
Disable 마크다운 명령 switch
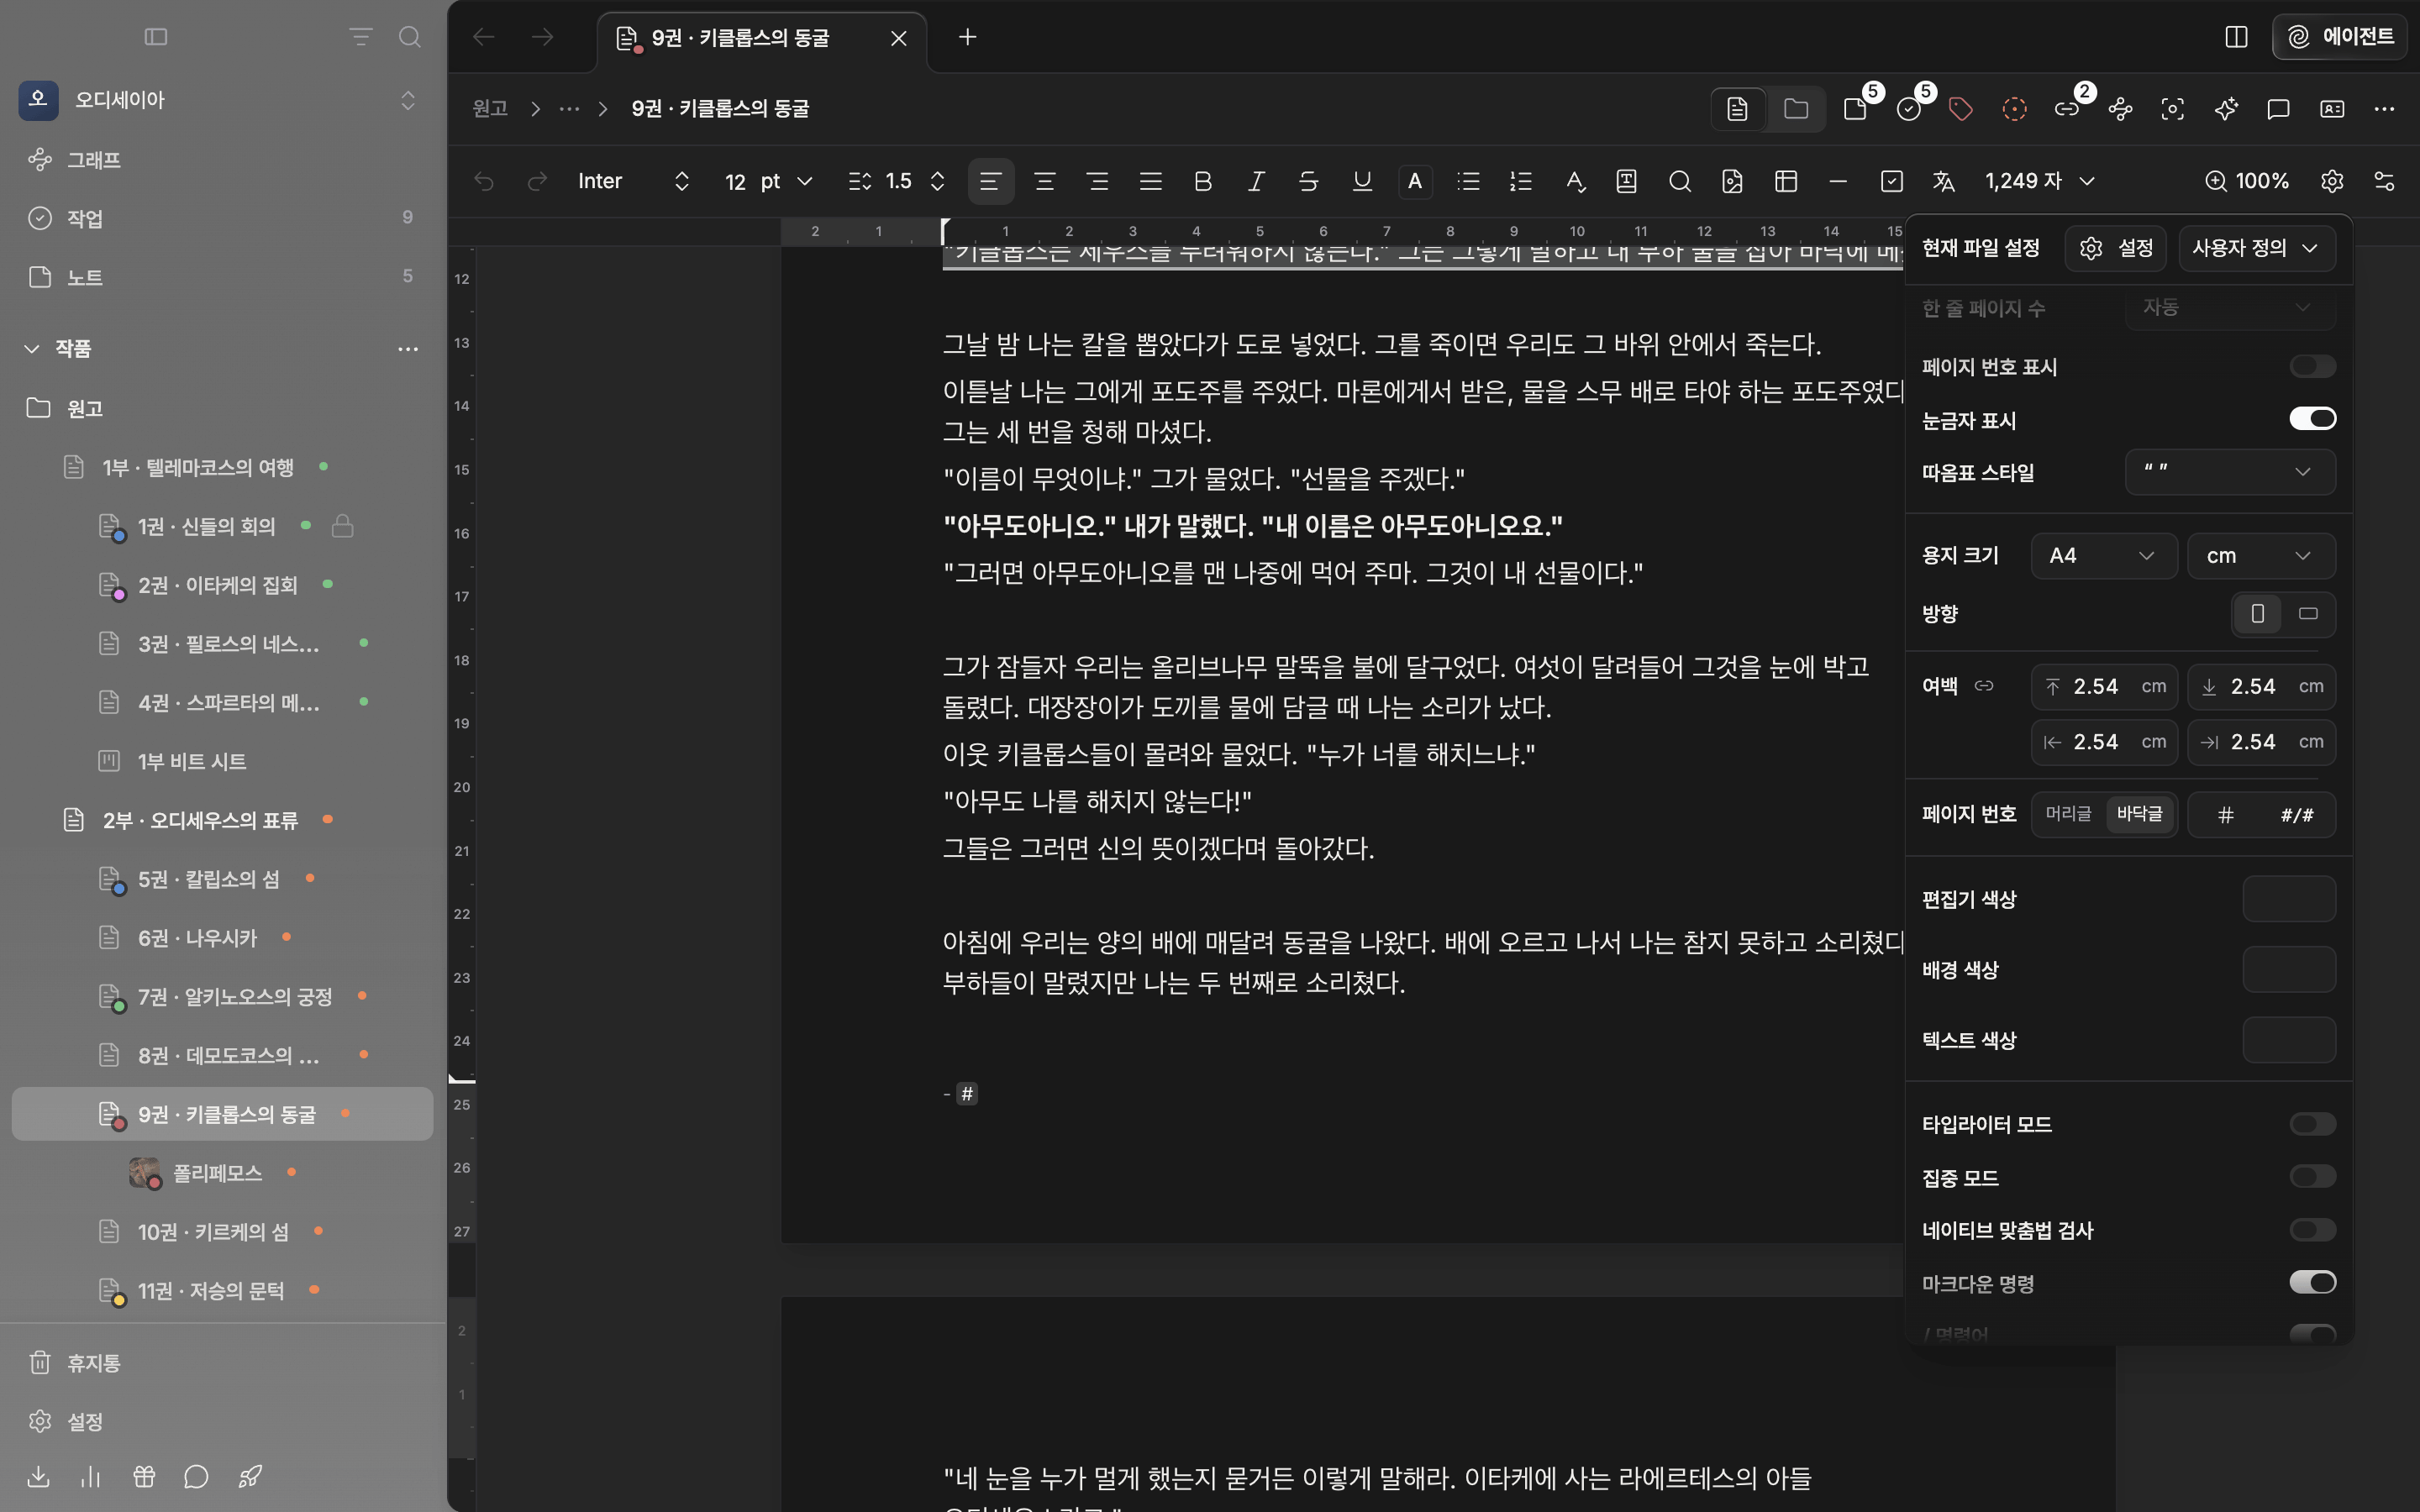point(2312,1283)
